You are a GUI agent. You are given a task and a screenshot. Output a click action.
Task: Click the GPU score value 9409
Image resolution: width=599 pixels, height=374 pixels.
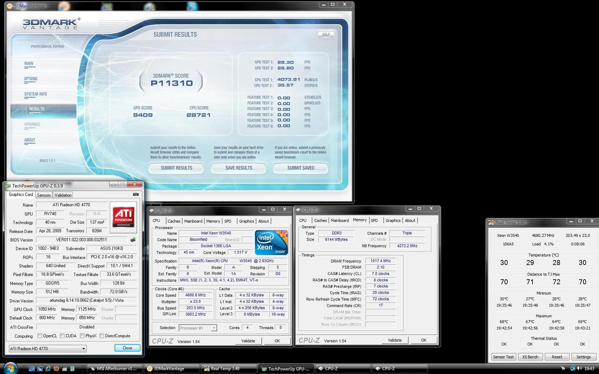(x=143, y=115)
